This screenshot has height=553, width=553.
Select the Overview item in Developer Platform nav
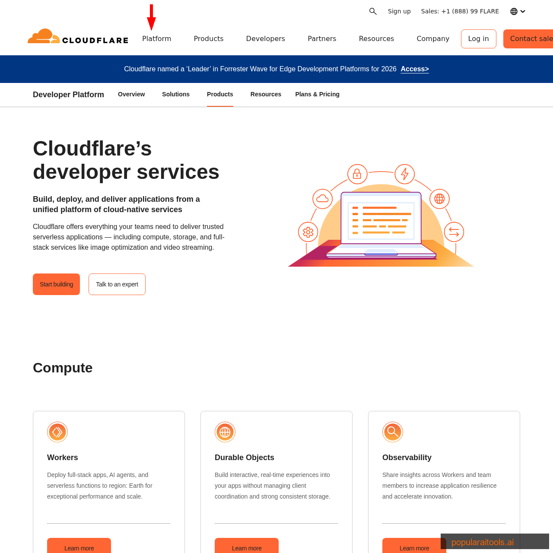pos(131,94)
